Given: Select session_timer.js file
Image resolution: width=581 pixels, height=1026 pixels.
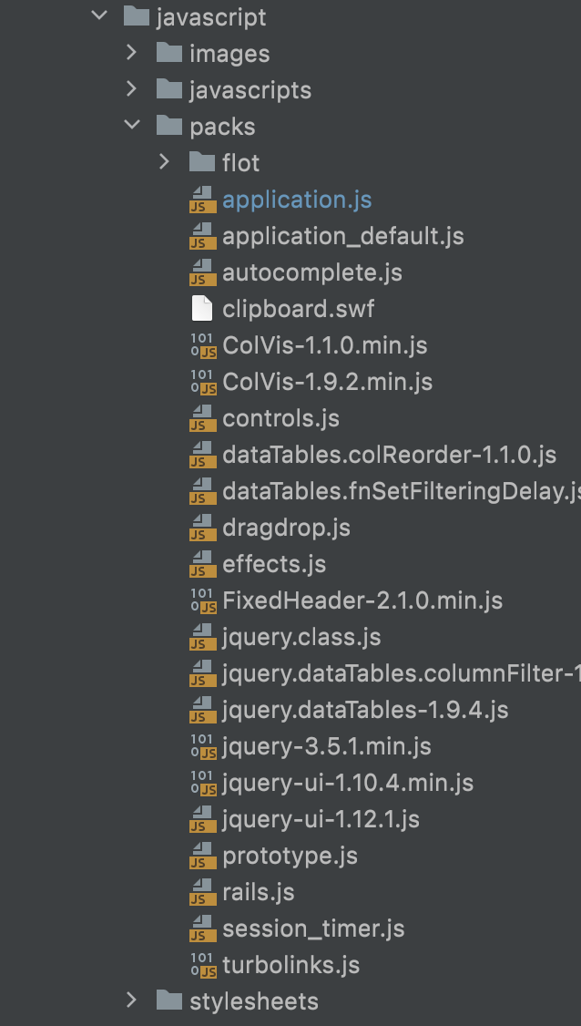Looking at the screenshot, I should pyautogui.click(x=313, y=929).
